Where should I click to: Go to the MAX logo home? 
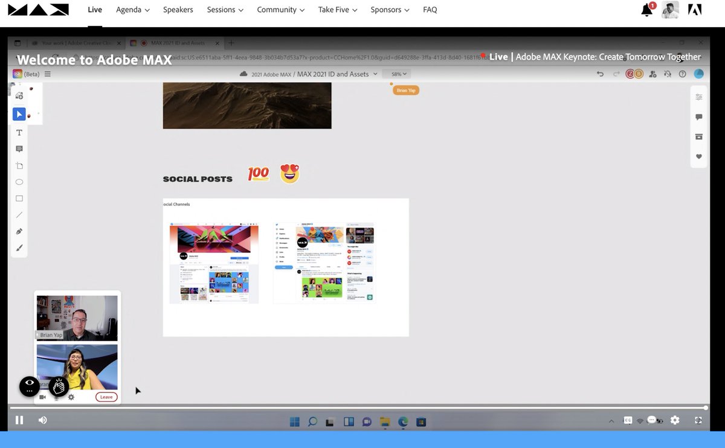[x=39, y=10]
